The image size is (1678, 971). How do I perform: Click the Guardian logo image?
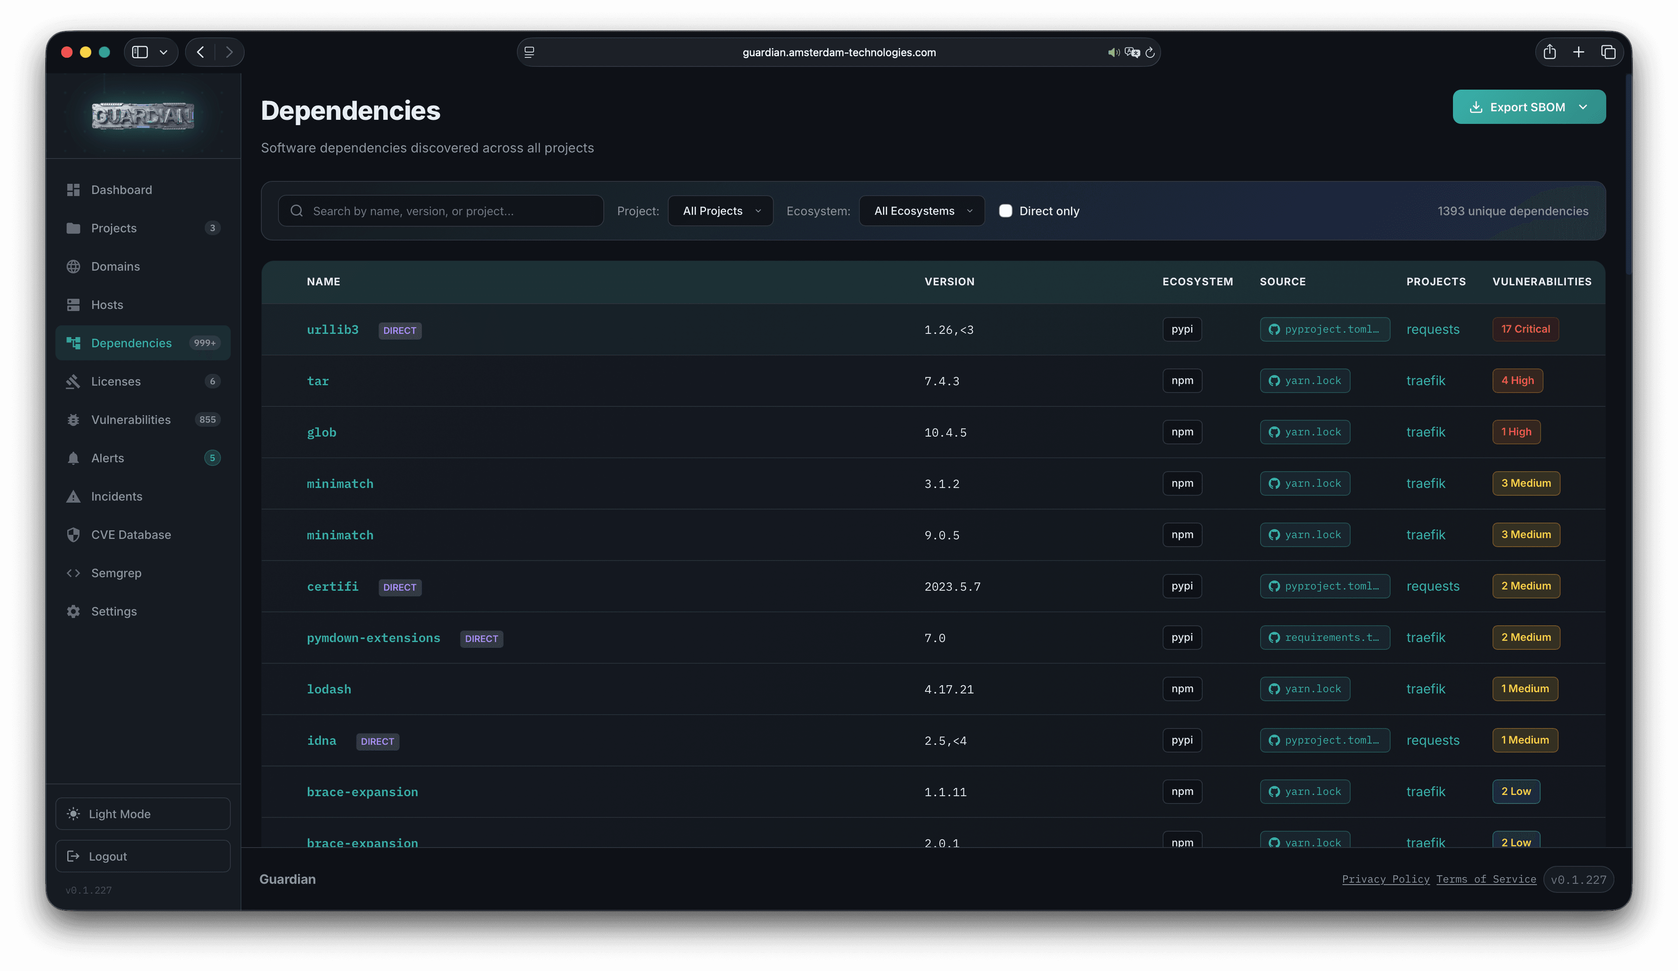[143, 116]
